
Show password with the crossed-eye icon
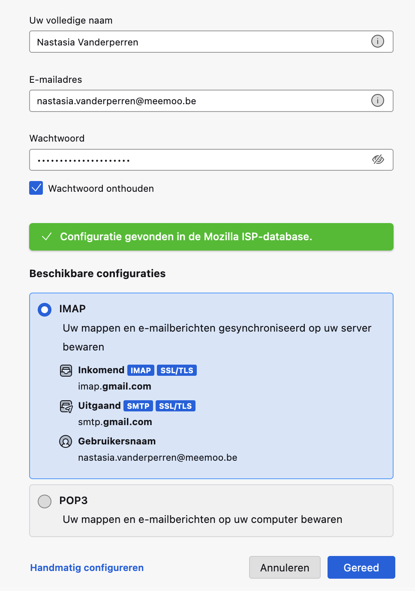click(378, 160)
